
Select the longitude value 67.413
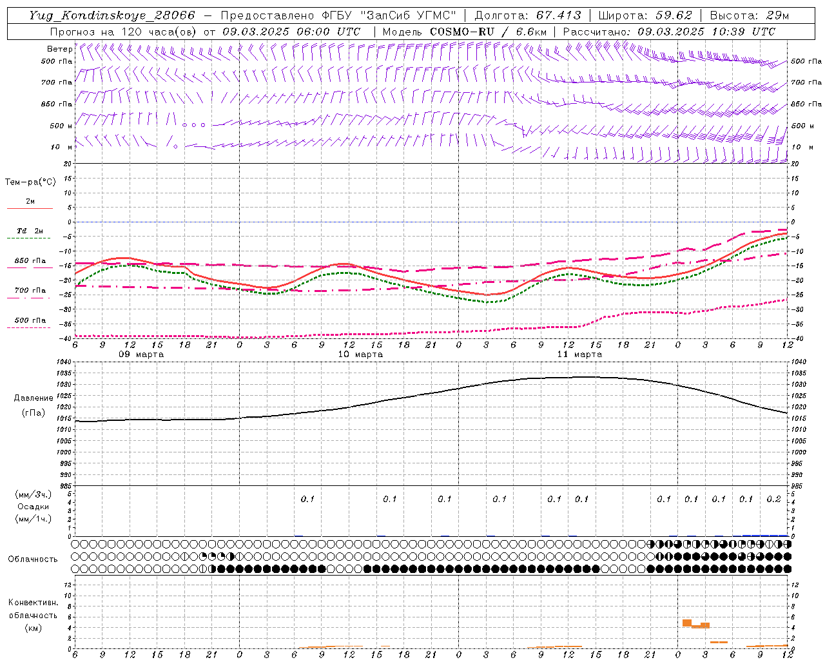coord(558,15)
